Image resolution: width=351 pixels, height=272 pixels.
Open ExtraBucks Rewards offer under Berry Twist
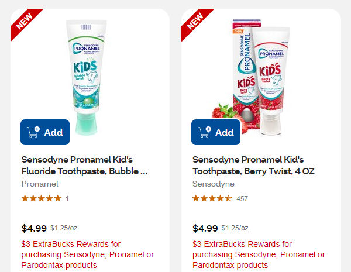coord(259,254)
